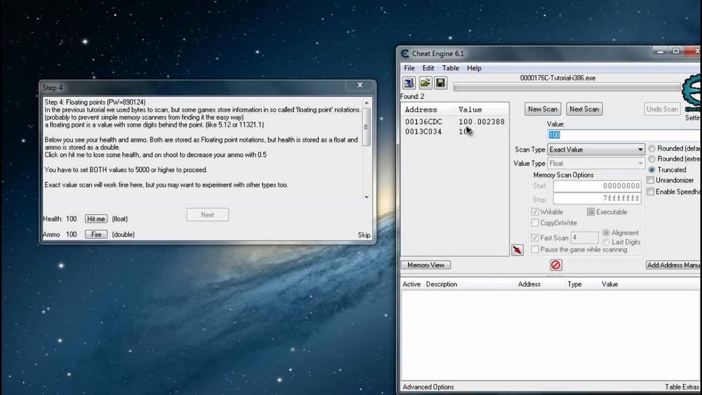Click value 100.002388 in results
The width and height of the screenshot is (702, 395).
(x=482, y=122)
